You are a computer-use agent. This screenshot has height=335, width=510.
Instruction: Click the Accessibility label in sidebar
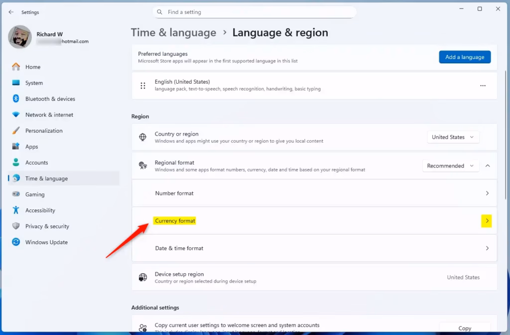(40, 210)
